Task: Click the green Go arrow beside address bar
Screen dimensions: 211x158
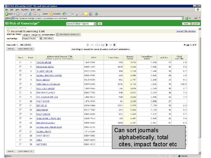Action: [187, 18]
